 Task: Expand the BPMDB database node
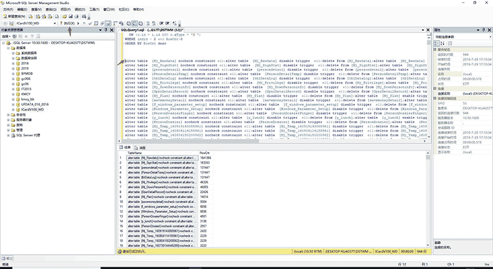pos(13,74)
